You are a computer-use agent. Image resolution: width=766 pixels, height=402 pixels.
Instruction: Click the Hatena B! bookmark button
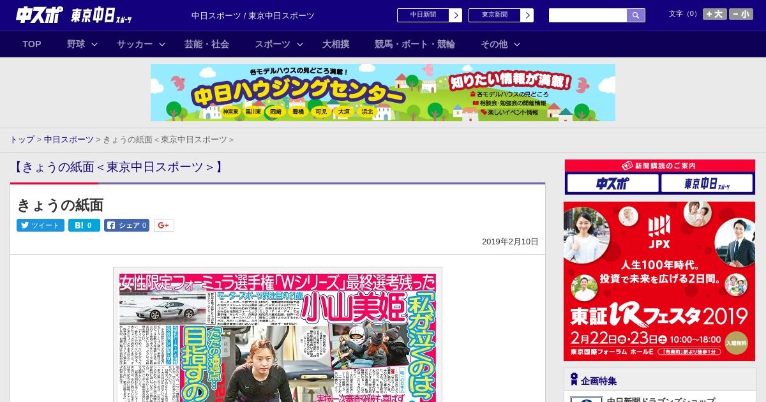click(84, 225)
